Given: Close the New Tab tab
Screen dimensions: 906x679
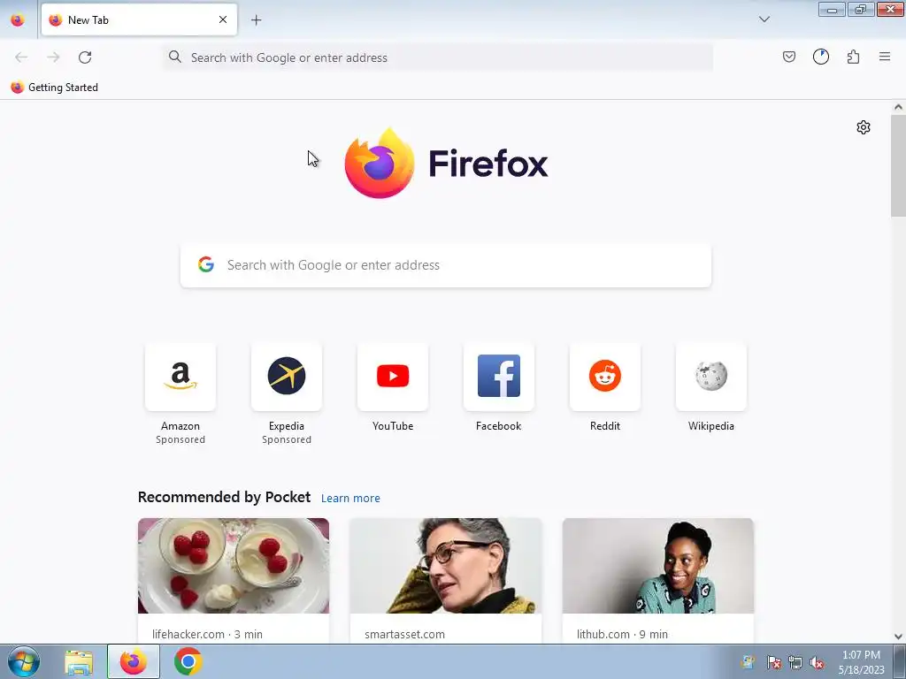Looking at the screenshot, I should [x=223, y=19].
